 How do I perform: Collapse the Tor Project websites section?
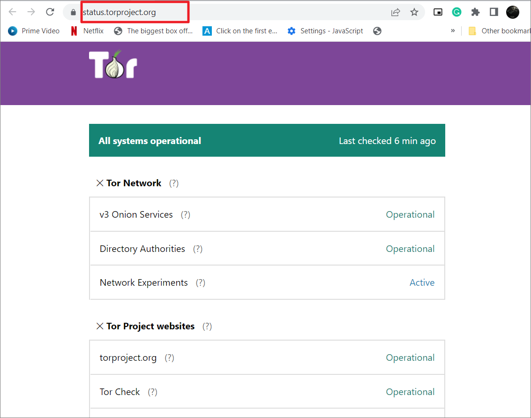click(99, 327)
